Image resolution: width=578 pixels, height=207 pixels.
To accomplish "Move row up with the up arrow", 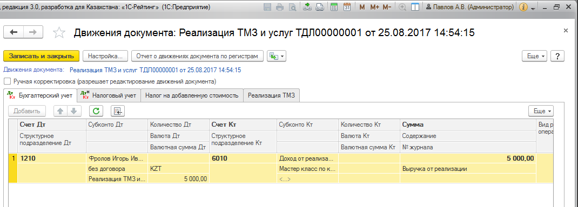I will click(61, 111).
